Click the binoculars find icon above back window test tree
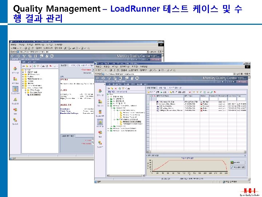 click(43, 66)
